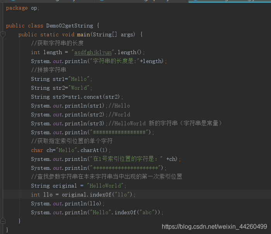Screen dimensions: 271x234
Task: Click the comment //获取指定索引位置的单个字符
Action: 72,141
